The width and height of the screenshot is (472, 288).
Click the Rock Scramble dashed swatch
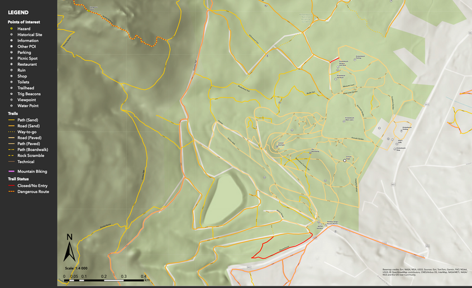(x=11, y=155)
